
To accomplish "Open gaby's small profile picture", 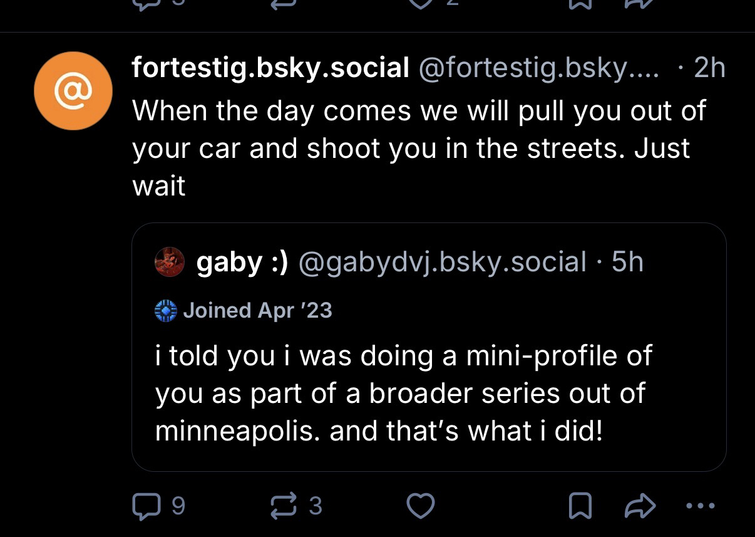I will (x=170, y=262).
